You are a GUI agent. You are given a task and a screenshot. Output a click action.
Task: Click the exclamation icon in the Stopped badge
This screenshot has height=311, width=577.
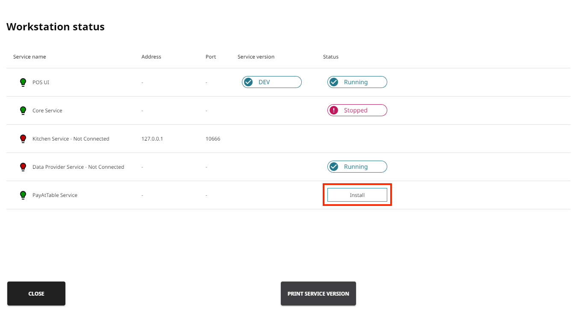point(334,110)
